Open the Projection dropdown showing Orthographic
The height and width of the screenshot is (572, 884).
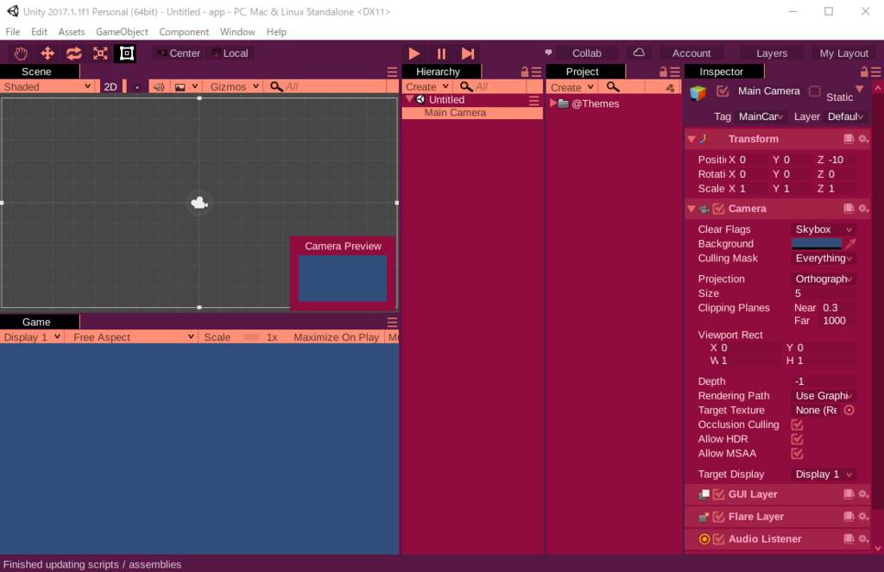[x=821, y=279]
